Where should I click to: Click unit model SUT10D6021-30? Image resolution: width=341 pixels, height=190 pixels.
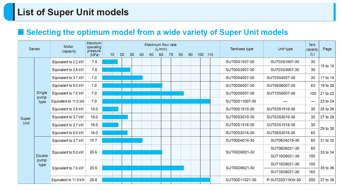[x=285, y=156]
